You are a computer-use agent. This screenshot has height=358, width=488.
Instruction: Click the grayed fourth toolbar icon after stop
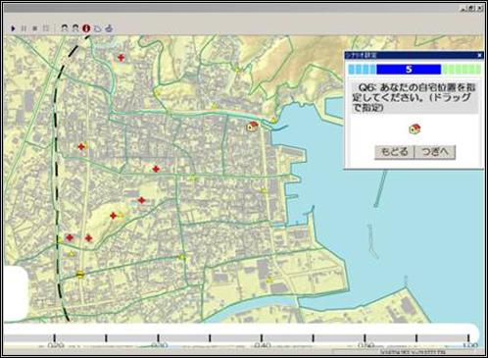tap(46, 28)
